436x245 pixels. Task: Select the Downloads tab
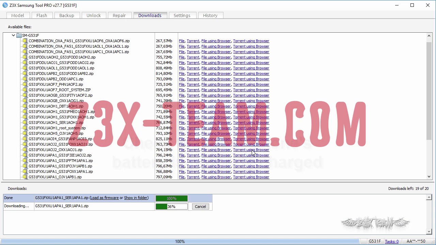[150, 15]
